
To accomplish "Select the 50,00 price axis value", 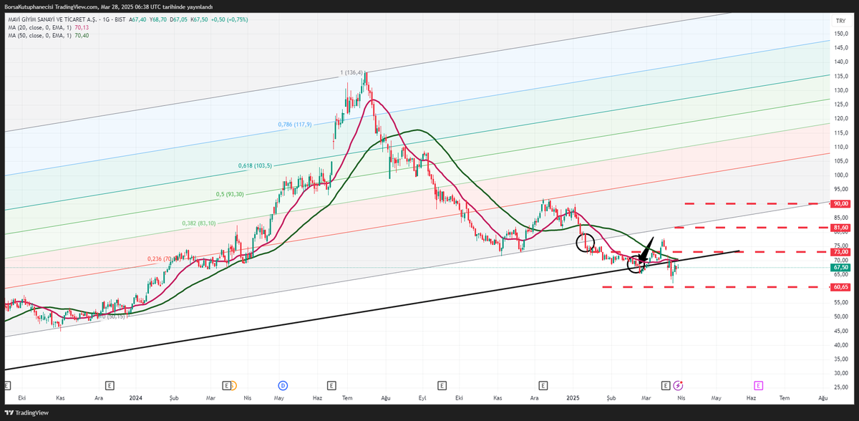I will click(840, 316).
